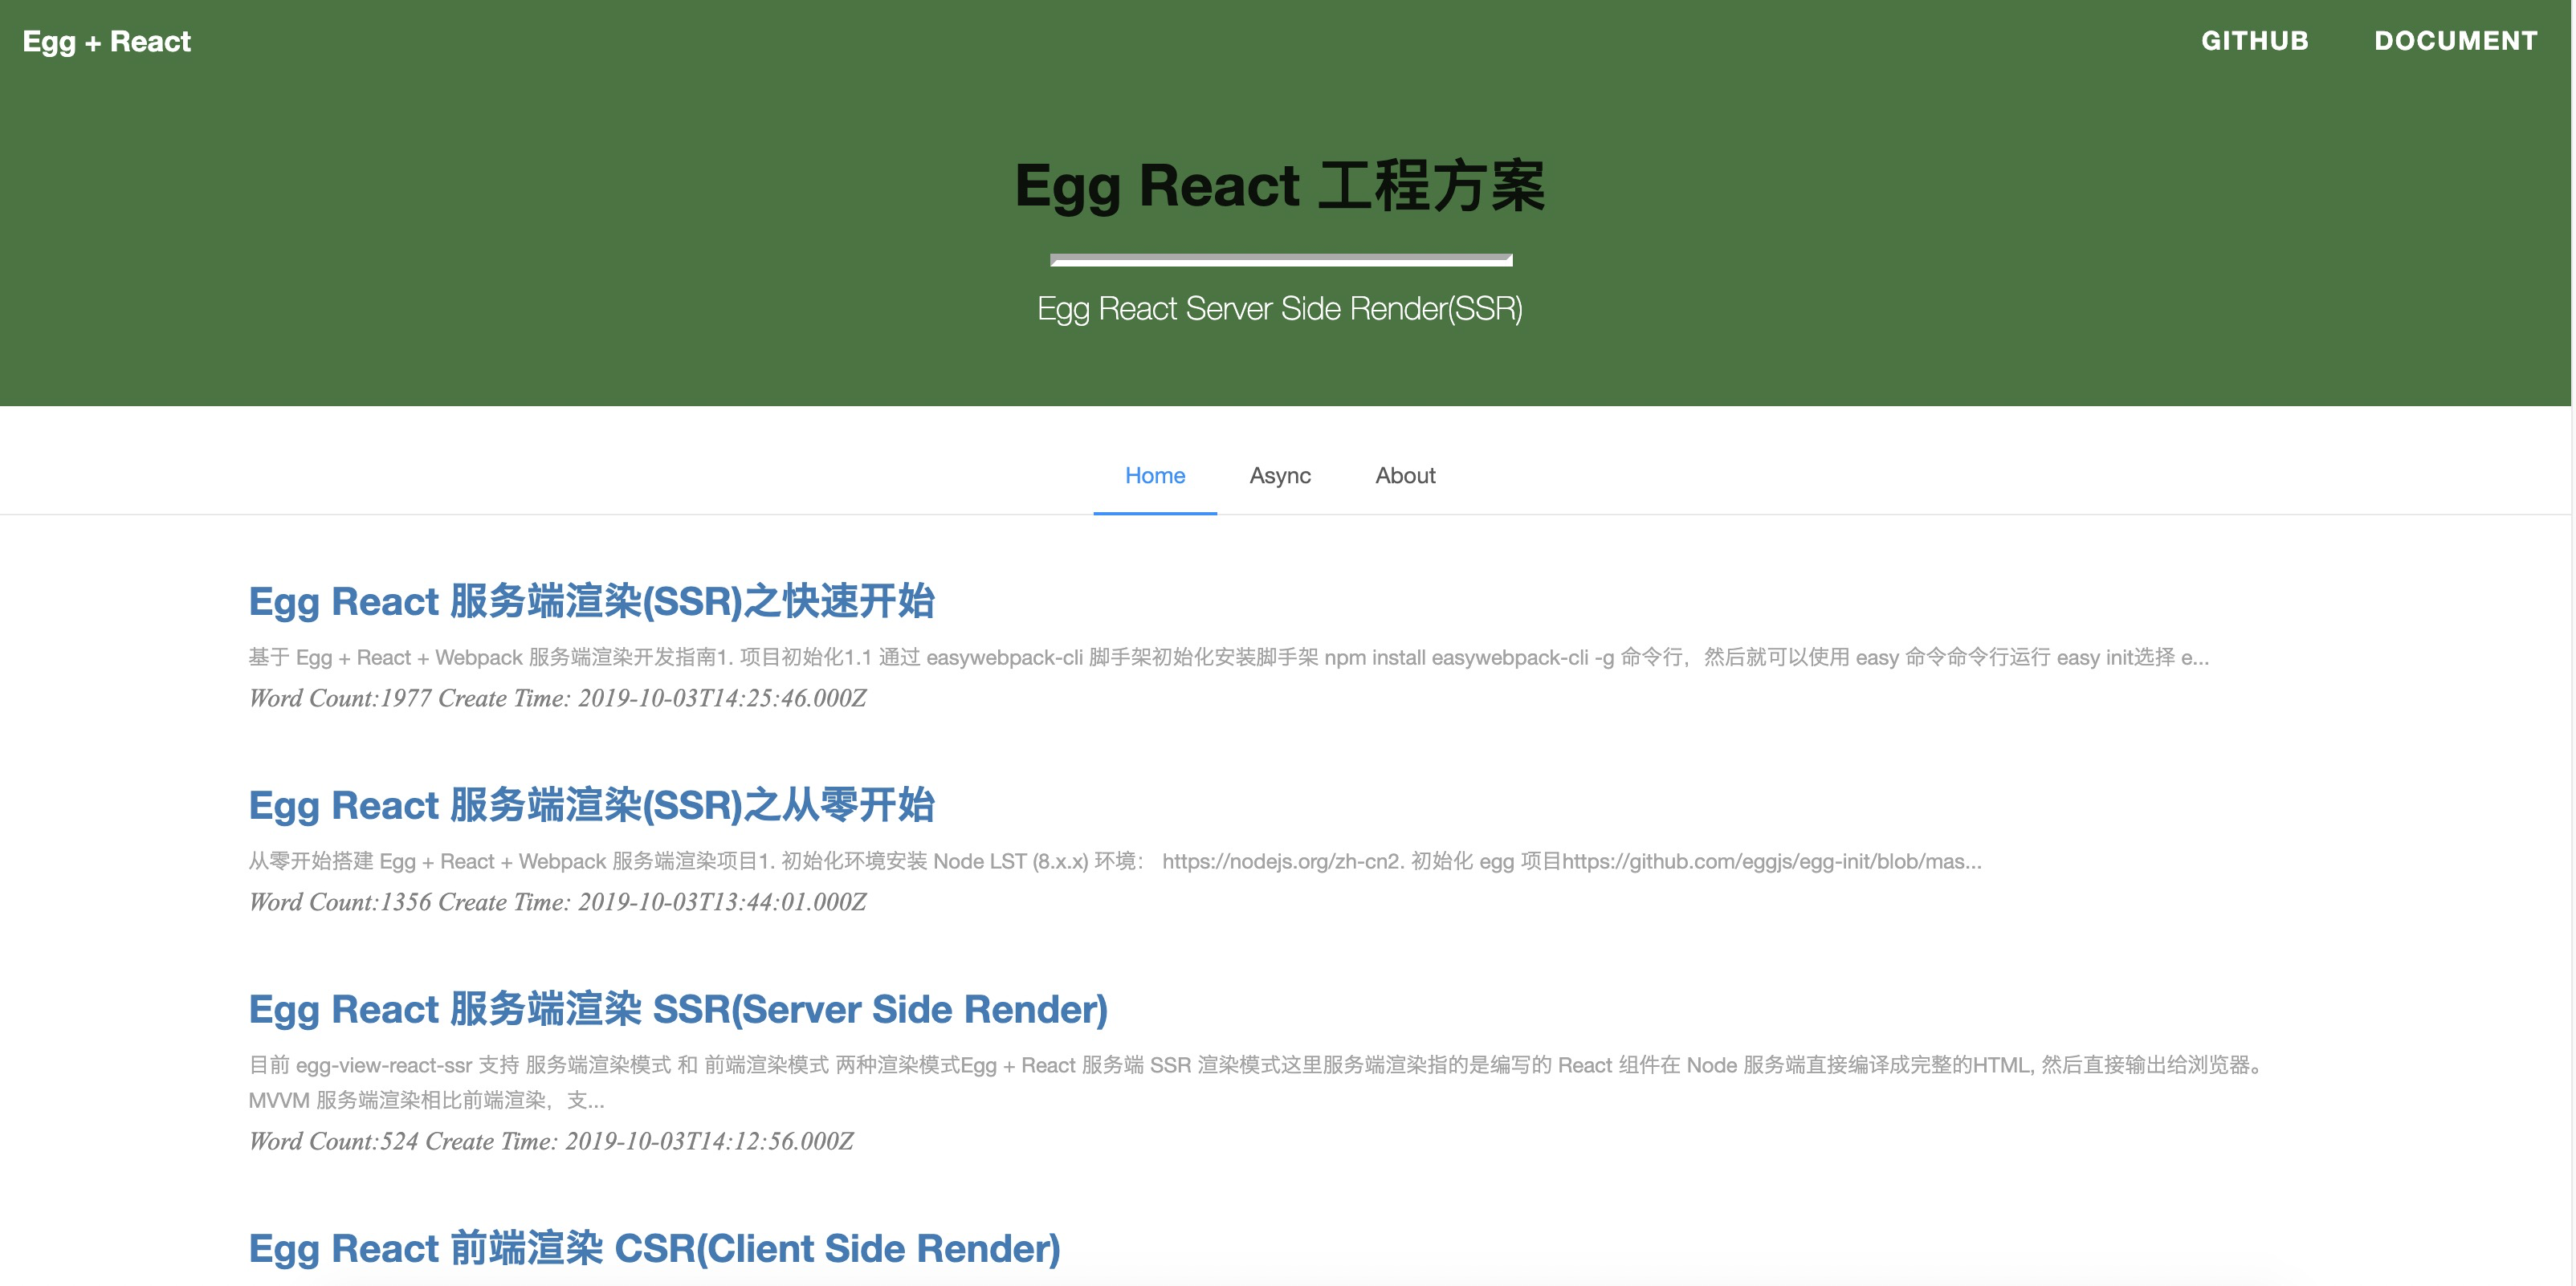Click the Word Count:524 metadata line
Screen dimensions: 2576x1286
550,1141
